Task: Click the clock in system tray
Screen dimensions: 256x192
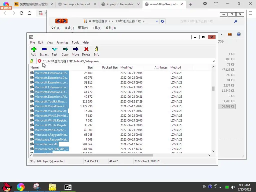Action: click(x=244, y=187)
